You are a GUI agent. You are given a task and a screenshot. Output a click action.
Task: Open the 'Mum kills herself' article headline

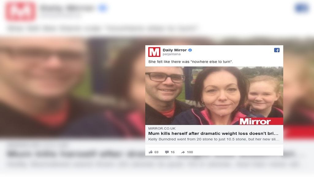pos(213,133)
